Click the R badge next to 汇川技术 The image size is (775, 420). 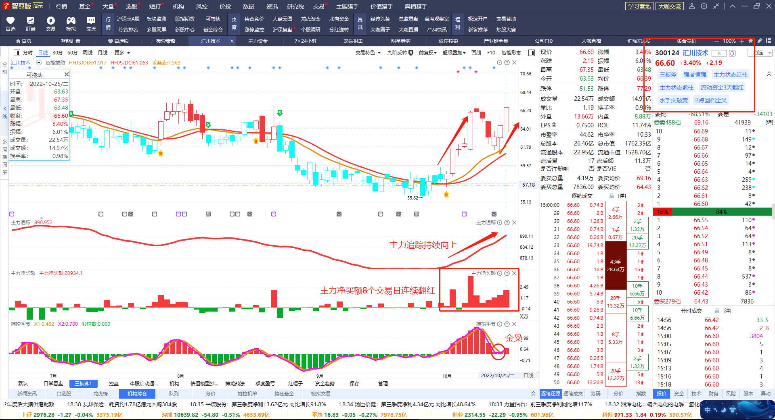pyautogui.click(x=719, y=53)
